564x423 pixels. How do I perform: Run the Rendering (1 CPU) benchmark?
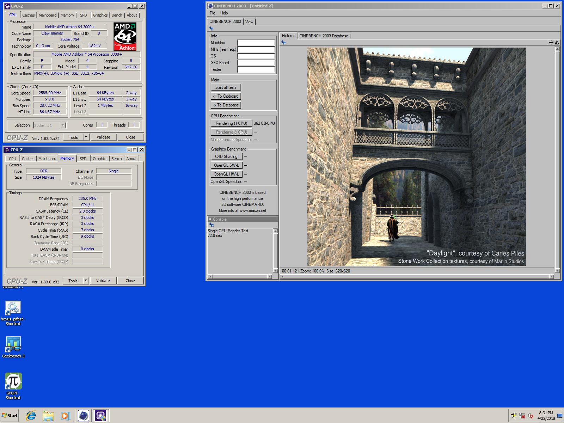pos(232,123)
